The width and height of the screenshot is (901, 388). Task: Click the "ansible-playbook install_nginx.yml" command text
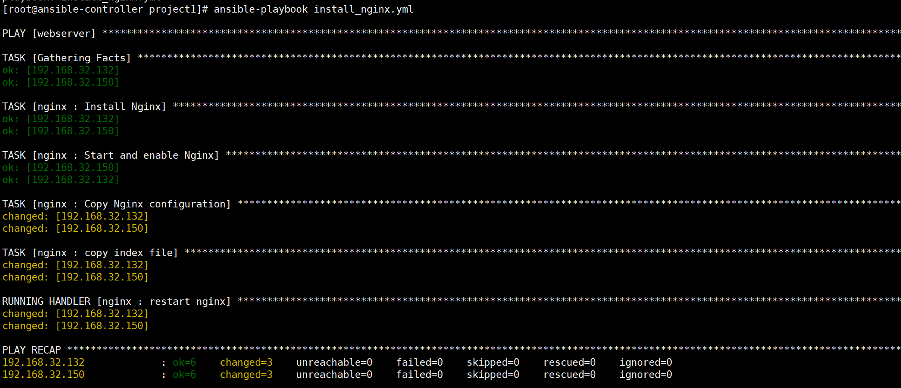coord(314,9)
